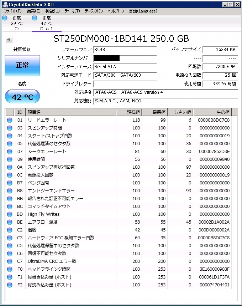Open the テーマ(T) menu
This screenshot has height=306, width=242.
tap(72, 11)
